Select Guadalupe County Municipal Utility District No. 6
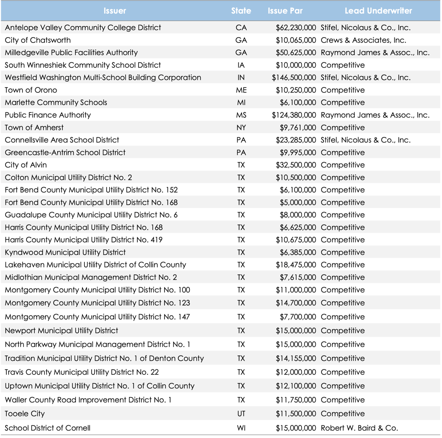 click(x=91, y=215)
